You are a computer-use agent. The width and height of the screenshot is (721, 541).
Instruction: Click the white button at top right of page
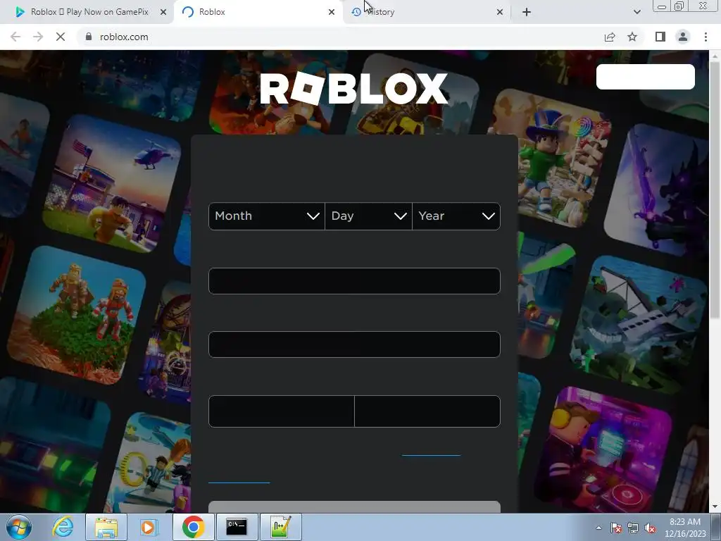[645, 77]
